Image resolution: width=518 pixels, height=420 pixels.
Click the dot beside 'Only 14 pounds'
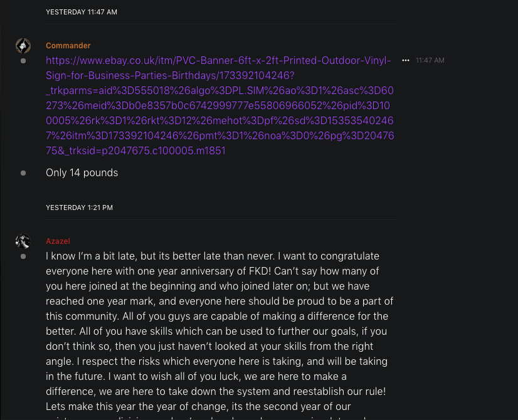pyautogui.click(x=23, y=172)
